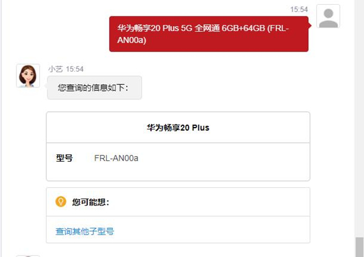Click the 15:54 timestamp above red bubble
This screenshot has height=257, width=364.
[299, 9]
